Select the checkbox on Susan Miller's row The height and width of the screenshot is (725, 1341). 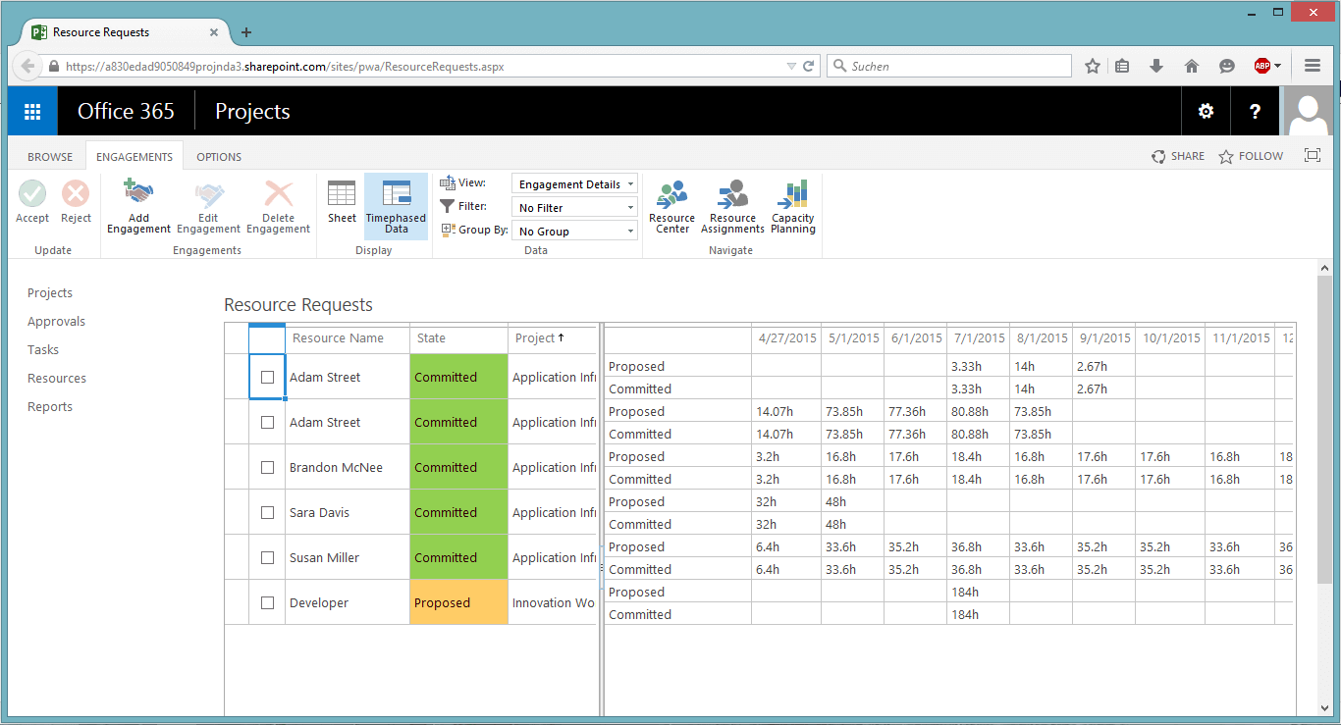pyautogui.click(x=266, y=556)
